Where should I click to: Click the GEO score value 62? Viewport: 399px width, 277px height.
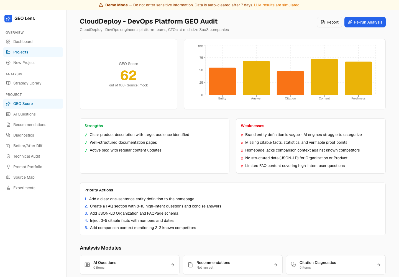(129, 75)
